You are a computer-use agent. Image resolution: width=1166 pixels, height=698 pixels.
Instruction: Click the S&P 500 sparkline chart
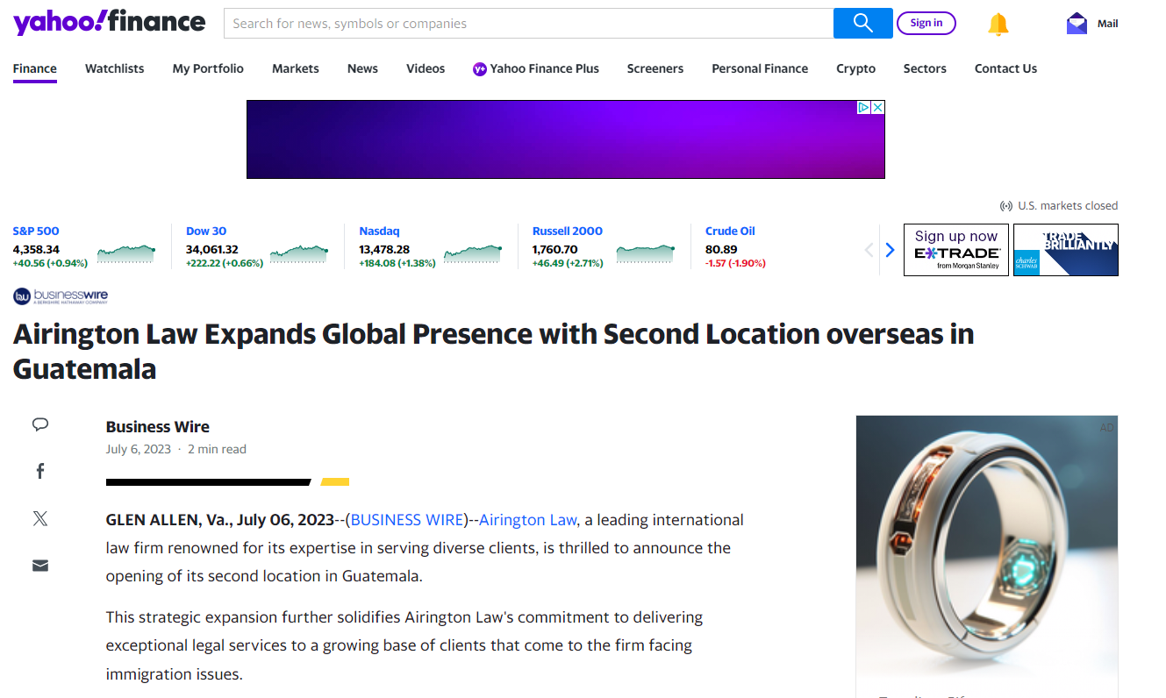126,253
